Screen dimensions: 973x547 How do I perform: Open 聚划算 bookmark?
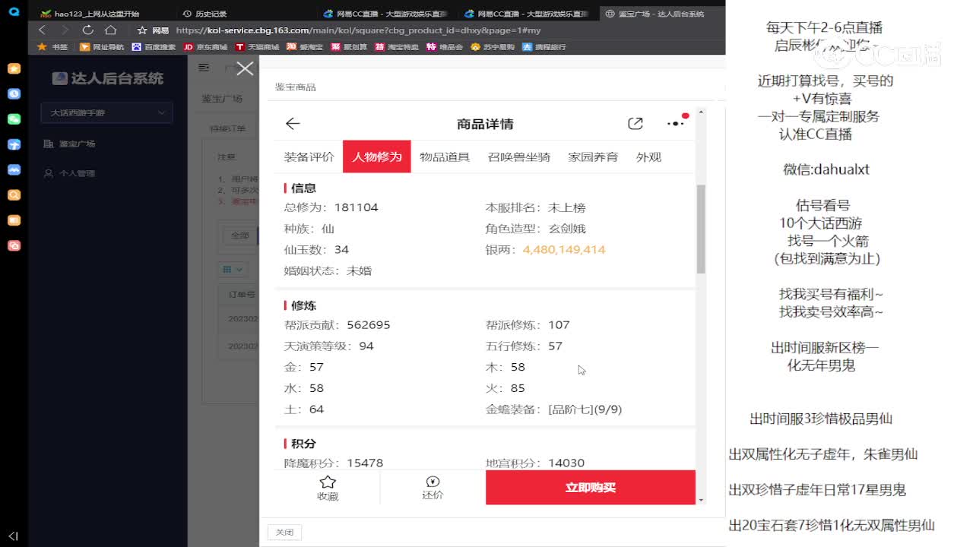coord(349,47)
